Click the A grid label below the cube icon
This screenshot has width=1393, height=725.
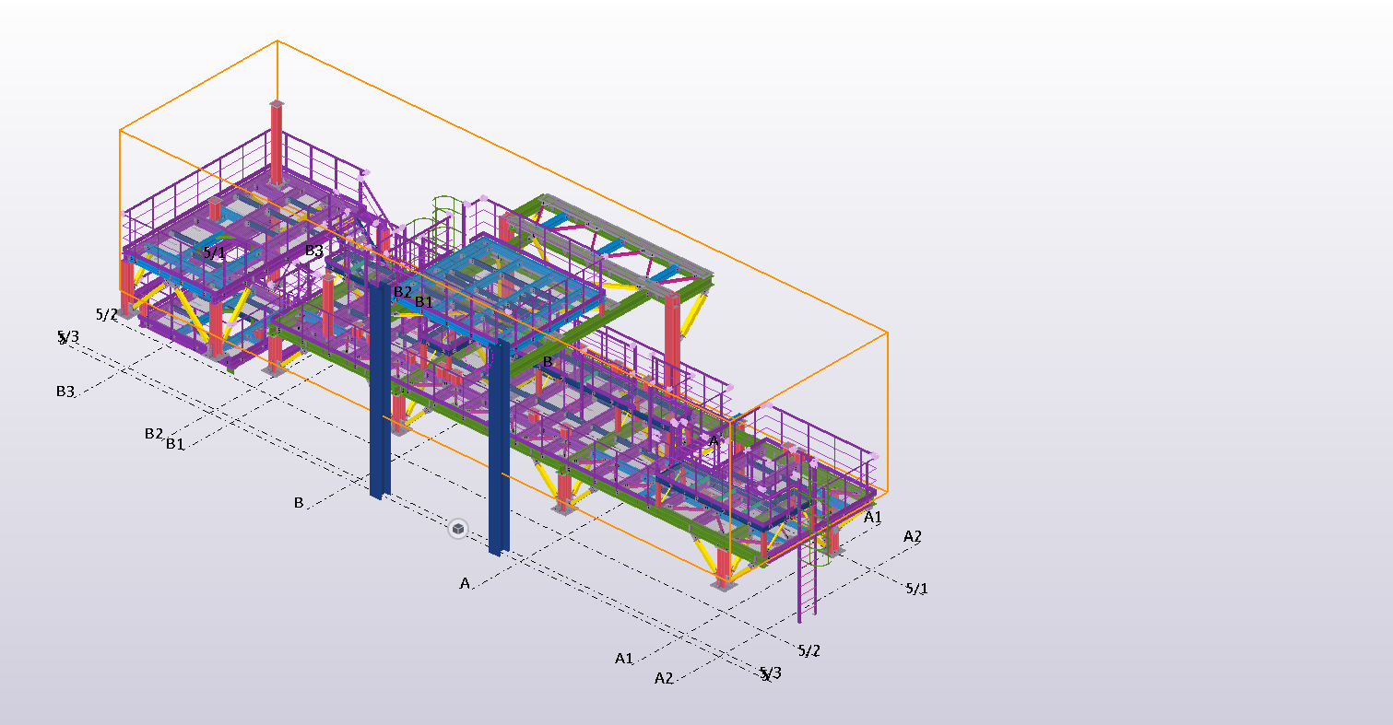pyautogui.click(x=465, y=583)
